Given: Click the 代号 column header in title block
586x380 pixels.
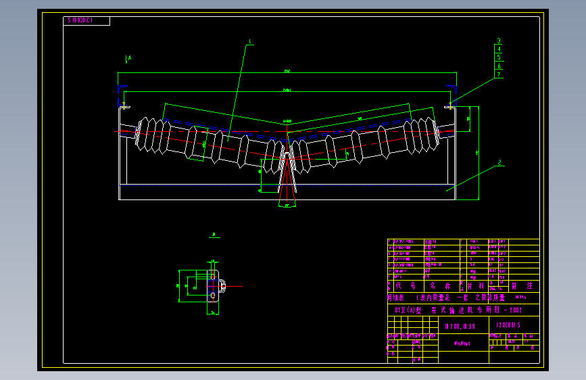Looking at the screenshot, I should pyautogui.click(x=406, y=286).
